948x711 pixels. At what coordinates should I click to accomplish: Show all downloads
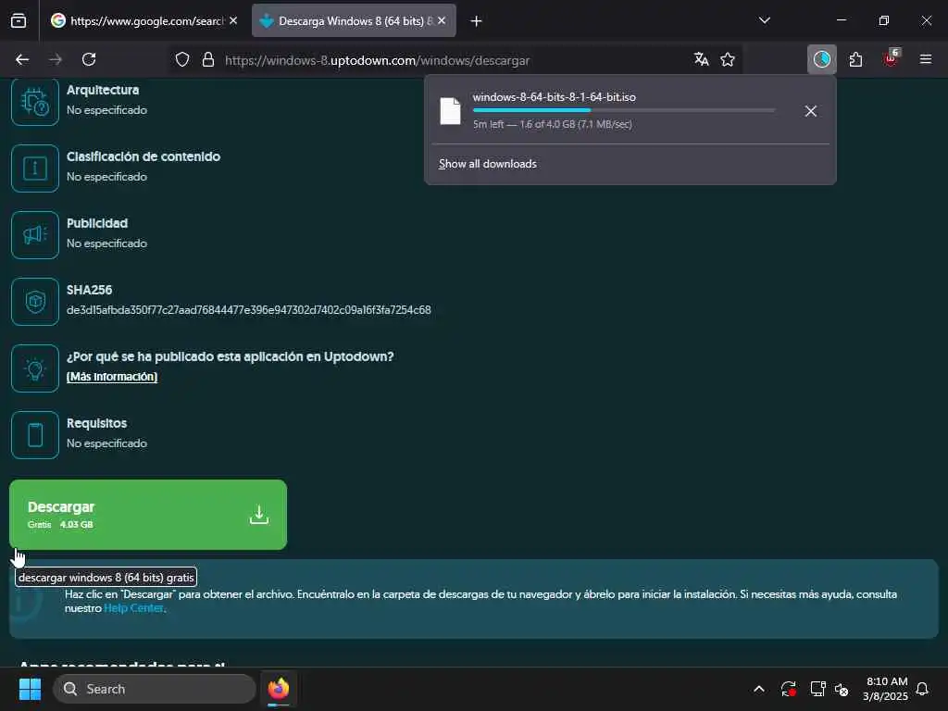tap(487, 164)
